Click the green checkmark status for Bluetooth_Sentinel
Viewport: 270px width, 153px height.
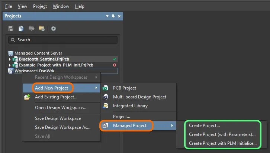click(x=115, y=59)
